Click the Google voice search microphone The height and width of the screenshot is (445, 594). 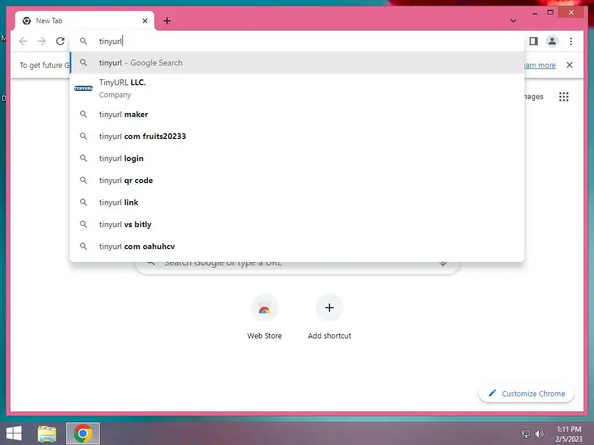pyautogui.click(x=443, y=263)
